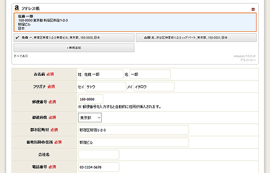This screenshot has height=173, width=270.
Task: Click the メイ furigana field containing イチロウ
Action: [154, 86]
